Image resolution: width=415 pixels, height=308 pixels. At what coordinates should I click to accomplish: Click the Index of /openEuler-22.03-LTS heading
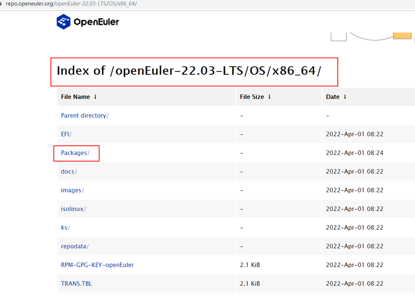[x=189, y=71]
